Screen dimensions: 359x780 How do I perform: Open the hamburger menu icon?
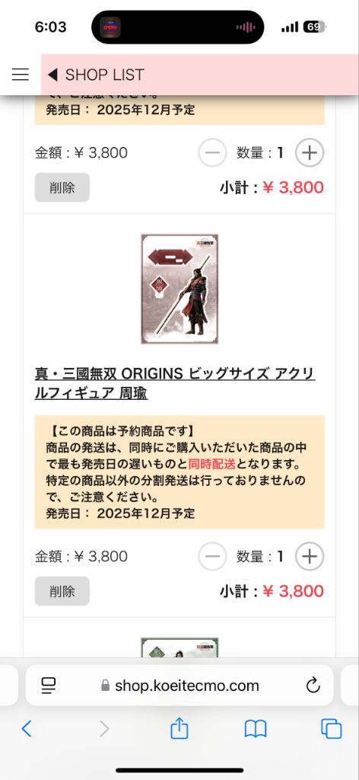(21, 75)
